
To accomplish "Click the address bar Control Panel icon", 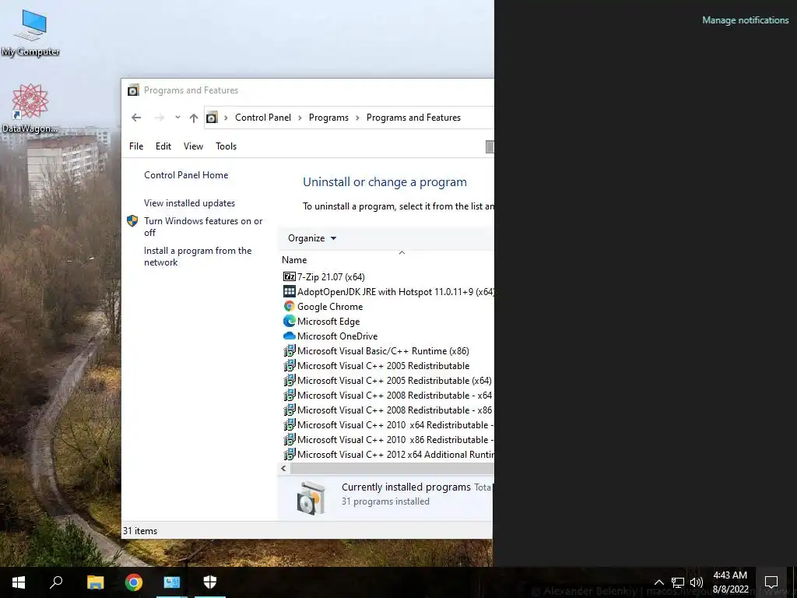I will pyautogui.click(x=212, y=118).
